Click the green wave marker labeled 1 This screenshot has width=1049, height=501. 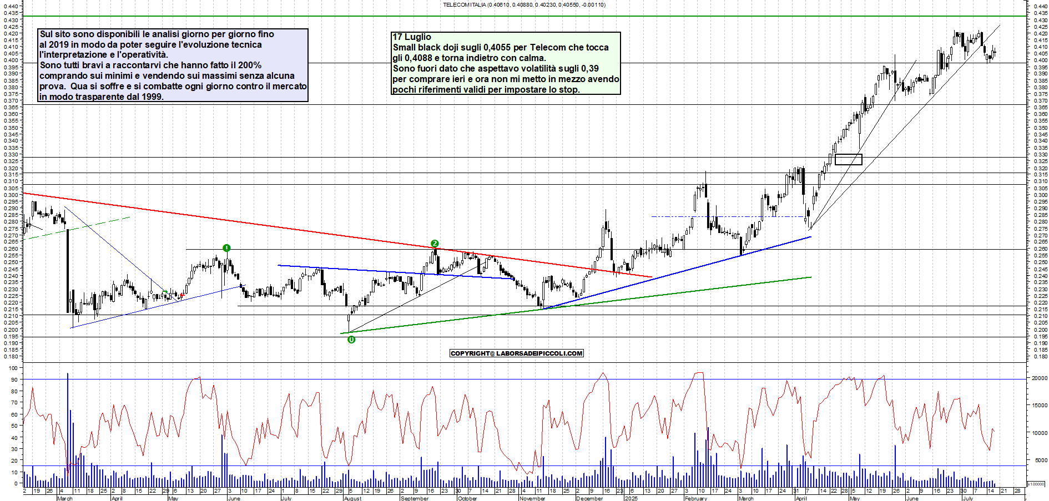pyautogui.click(x=226, y=248)
